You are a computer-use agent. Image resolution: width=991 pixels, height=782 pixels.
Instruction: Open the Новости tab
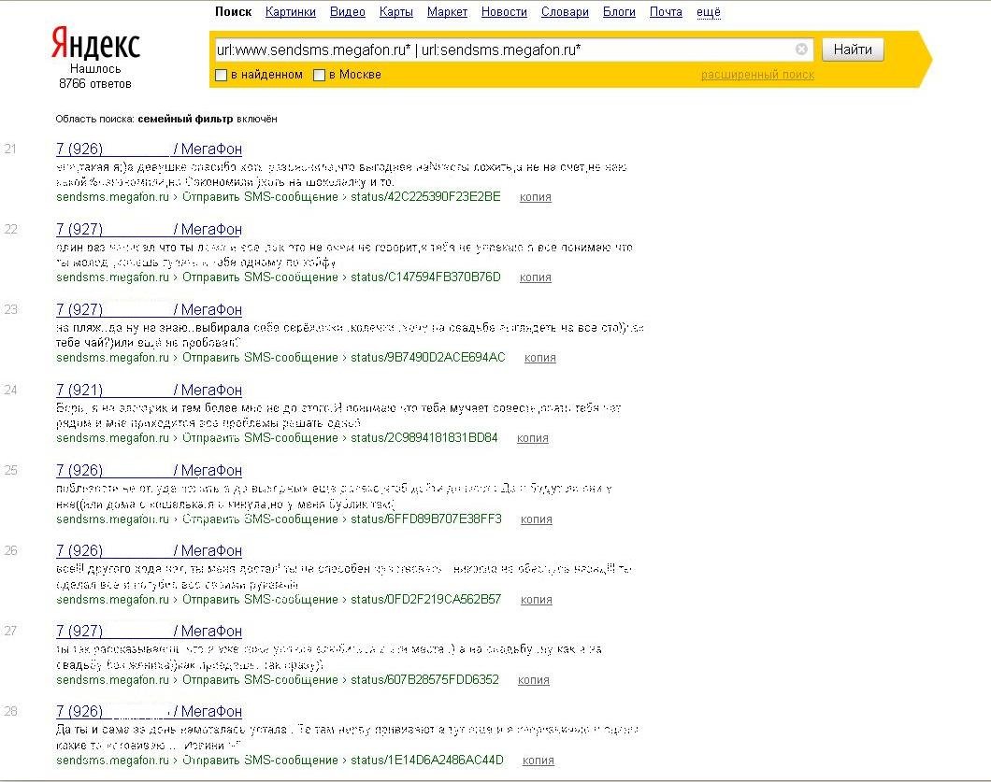click(x=504, y=12)
